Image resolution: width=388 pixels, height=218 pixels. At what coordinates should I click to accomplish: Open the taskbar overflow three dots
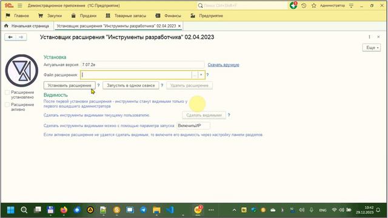[x=211, y=210]
